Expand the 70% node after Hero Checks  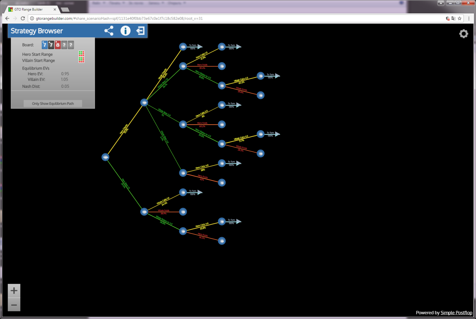click(x=144, y=102)
